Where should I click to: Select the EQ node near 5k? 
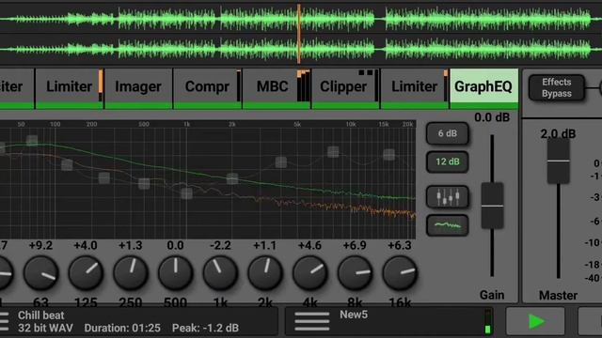281,162
